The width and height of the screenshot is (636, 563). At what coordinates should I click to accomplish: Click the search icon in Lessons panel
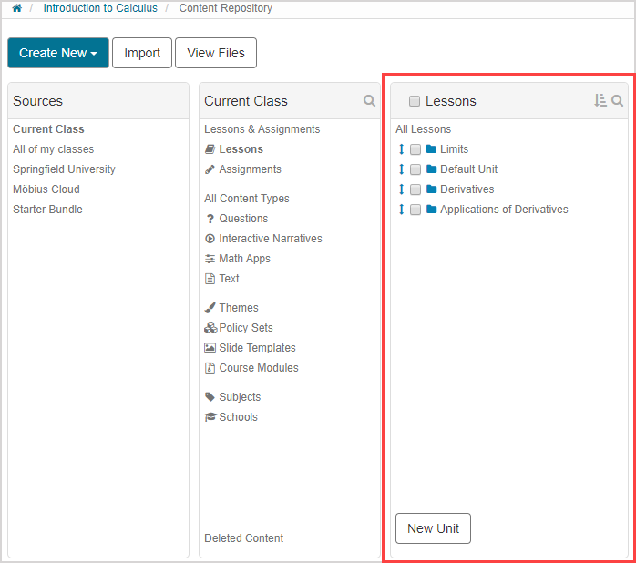[x=618, y=101]
